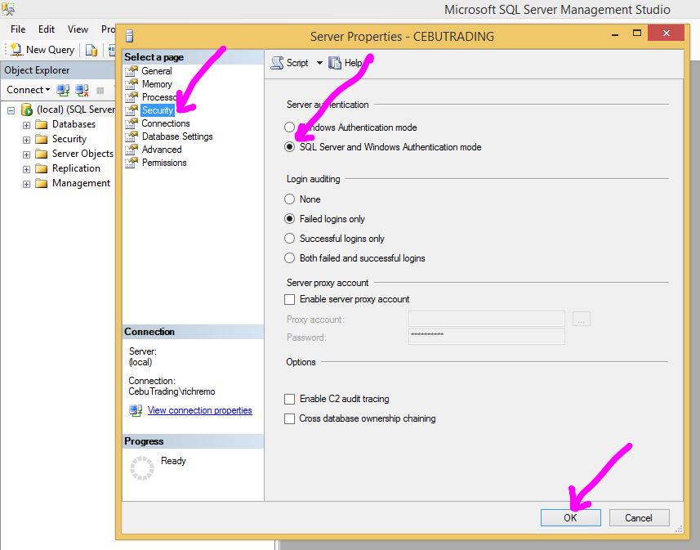Image resolution: width=700 pixels, height=550 pixels.
Task: Open the Edit menu
Action: point(47,29)
